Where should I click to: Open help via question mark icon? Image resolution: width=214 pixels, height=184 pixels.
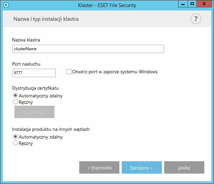click(196, 19)
